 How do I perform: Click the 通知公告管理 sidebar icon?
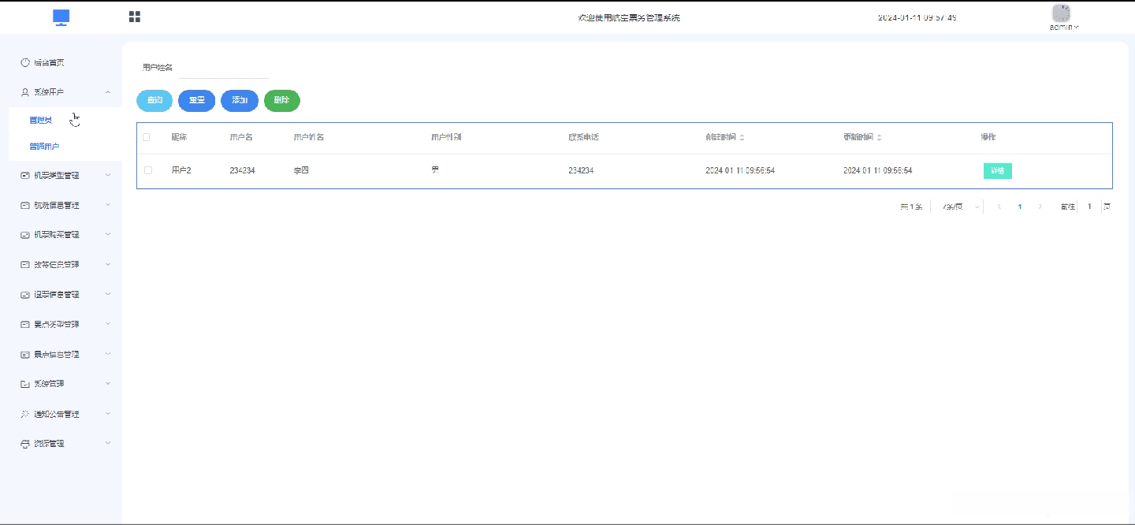tap(25, 414)
